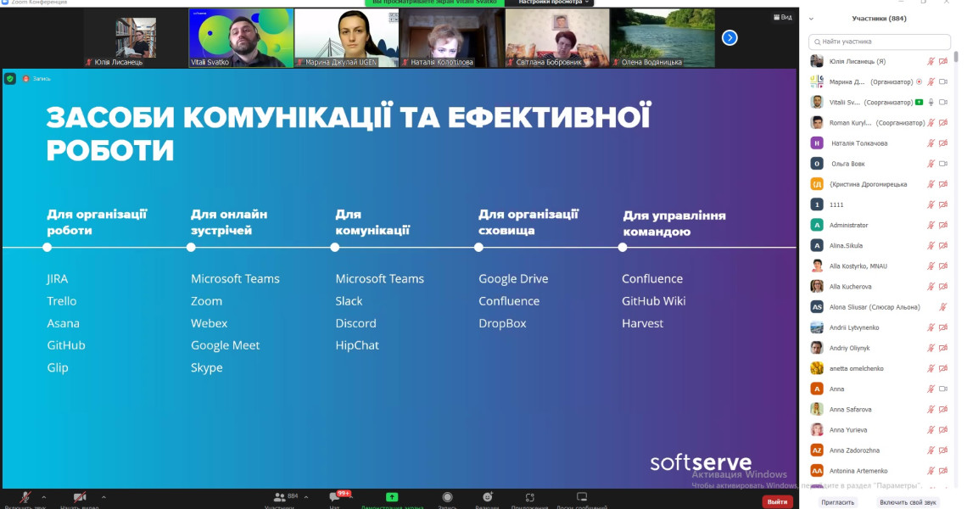This screenshot has height=509, width=967.
Task: Click the green Share Screen button
Action: pyautogui.click(x=392, y=497)
